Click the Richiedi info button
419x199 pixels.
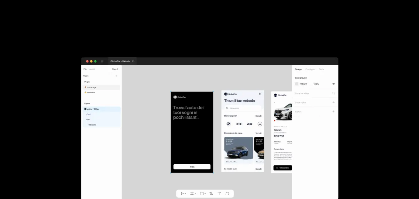coord(283,168)
